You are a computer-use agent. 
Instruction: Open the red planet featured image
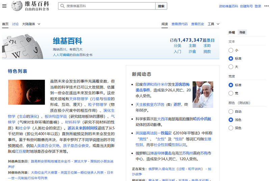coord(26,92)
